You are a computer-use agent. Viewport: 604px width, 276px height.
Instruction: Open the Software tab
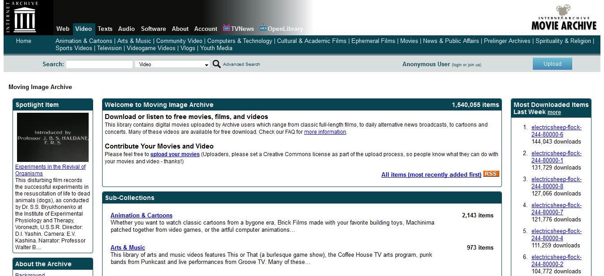pyautogui.click(x=153, y=29)
